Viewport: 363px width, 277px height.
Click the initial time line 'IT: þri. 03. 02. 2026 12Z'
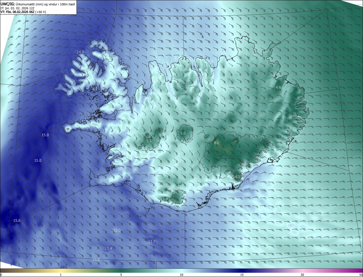pyautogui.click(x=18, y=8)
